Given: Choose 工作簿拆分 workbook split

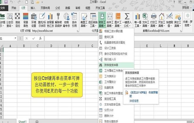Looking at the screenshot, I should tap(110, 82).
